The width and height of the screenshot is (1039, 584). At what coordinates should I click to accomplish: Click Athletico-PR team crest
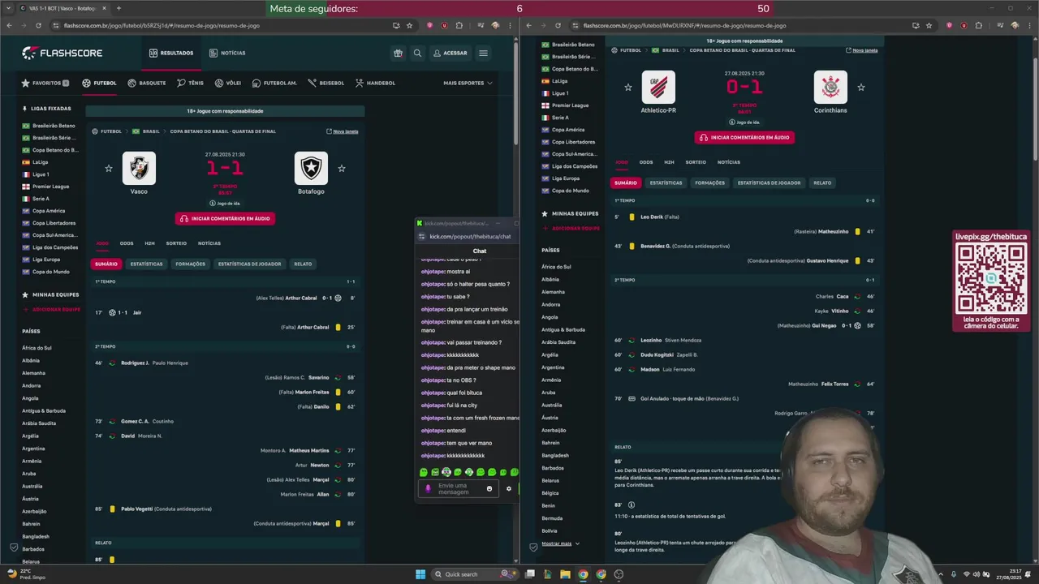[x=658, y=88]
